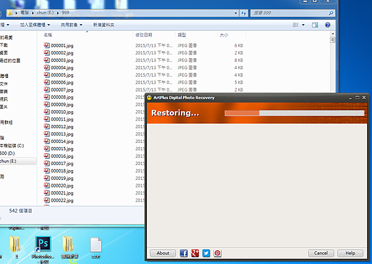This screenshot has height=264, width=372.
Task: Click the Pinterest icon in ArtPlus window
Action: pos(218,253)
